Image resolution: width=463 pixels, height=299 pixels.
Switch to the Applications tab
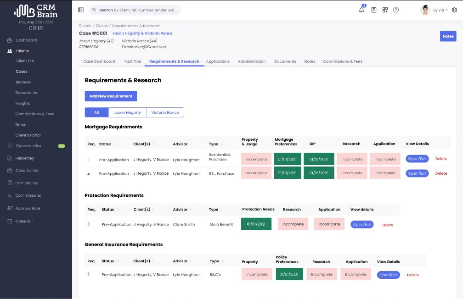[x=218, y=61]
